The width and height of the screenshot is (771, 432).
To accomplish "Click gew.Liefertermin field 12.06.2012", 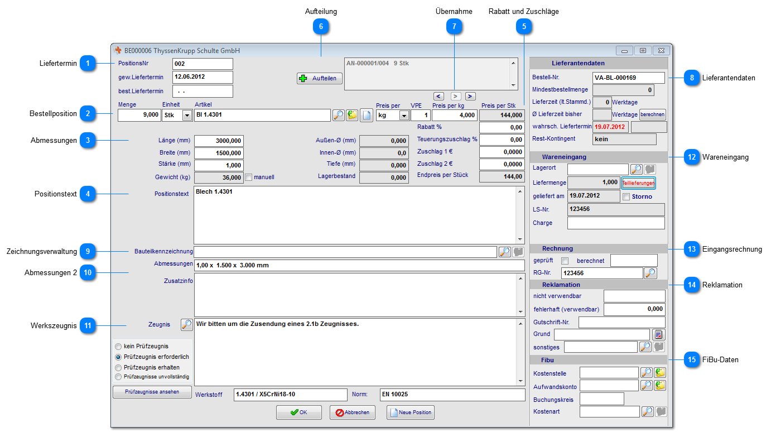I will (203, 77).
